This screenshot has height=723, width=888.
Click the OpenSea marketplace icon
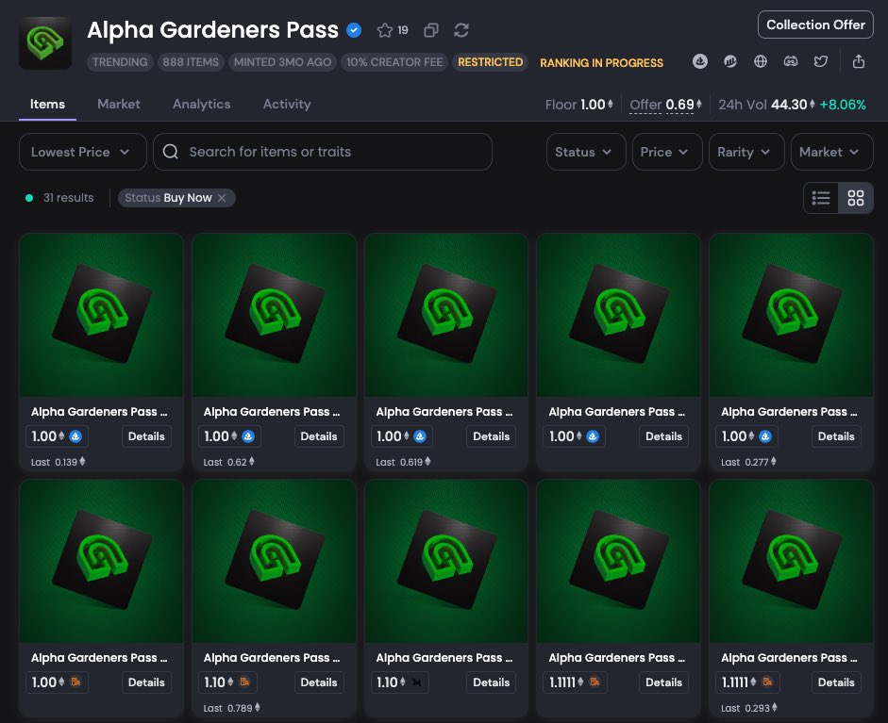pyautogui.click(x=700, y=61)
